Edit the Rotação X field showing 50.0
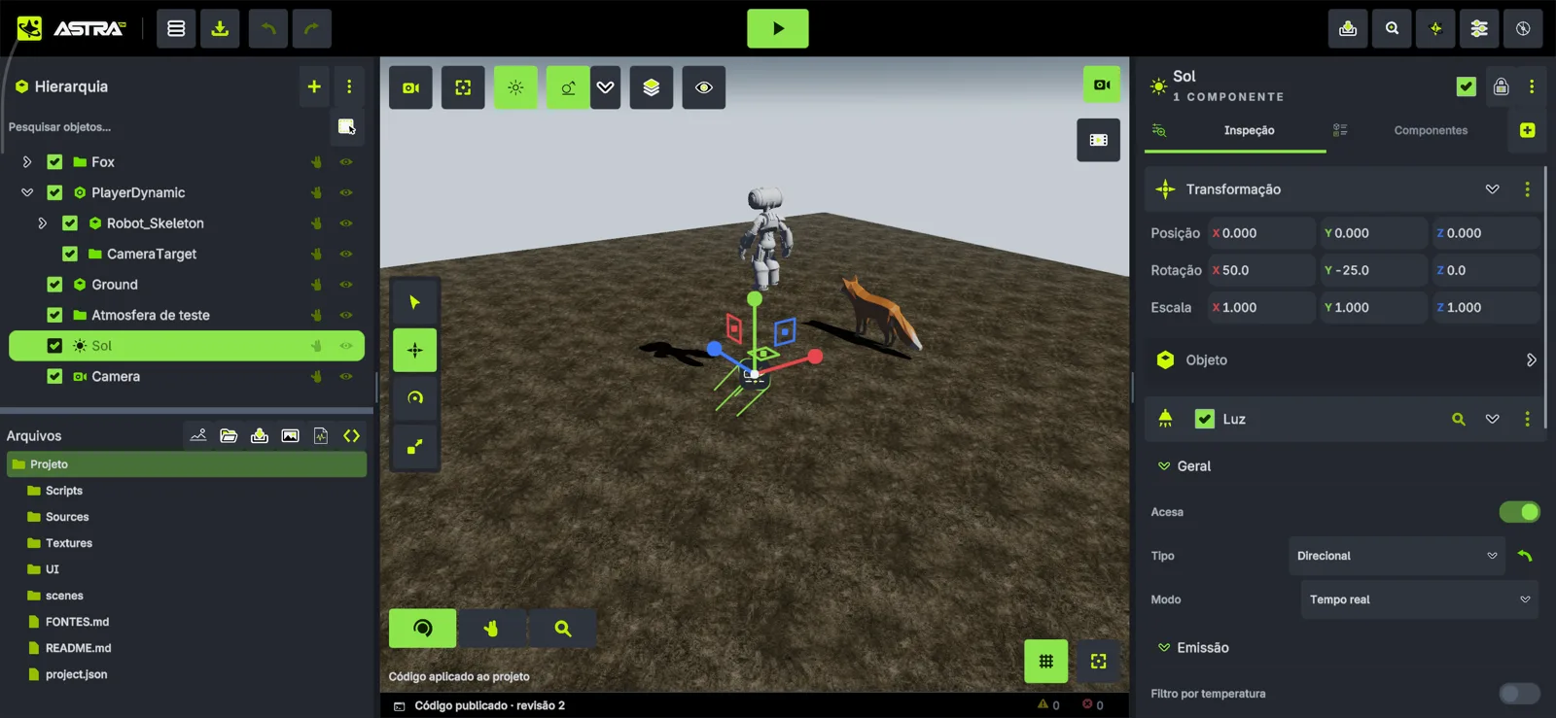Viewport: 1556px width, 718px height. [x=1262, y=270]
